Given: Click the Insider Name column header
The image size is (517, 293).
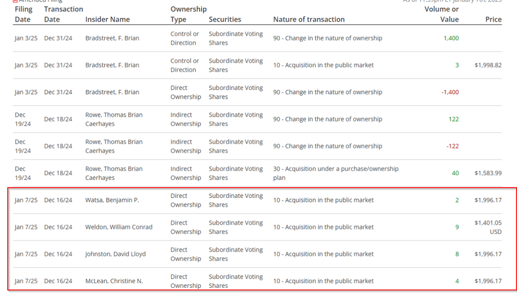Looking at the screenshot, I should click(108, 20).
